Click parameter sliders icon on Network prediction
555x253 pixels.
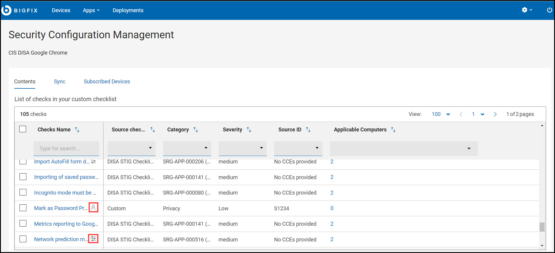click(93, 239)
